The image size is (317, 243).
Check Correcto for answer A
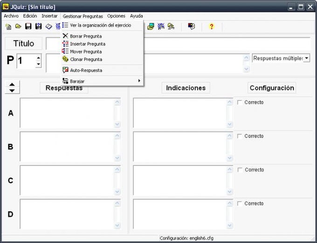click(240, 102)
